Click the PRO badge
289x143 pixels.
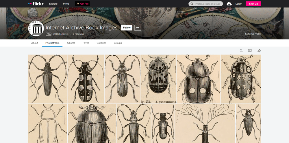click(49, 34)
